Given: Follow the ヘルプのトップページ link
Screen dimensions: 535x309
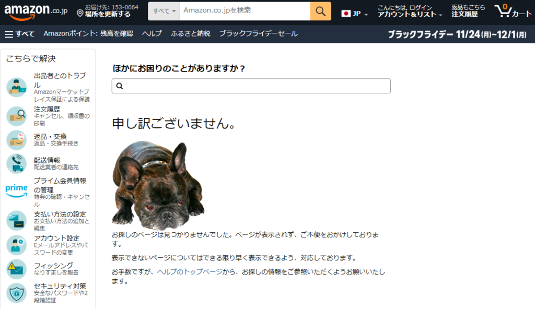Looking at the screenshot, I should click(189, 271).
